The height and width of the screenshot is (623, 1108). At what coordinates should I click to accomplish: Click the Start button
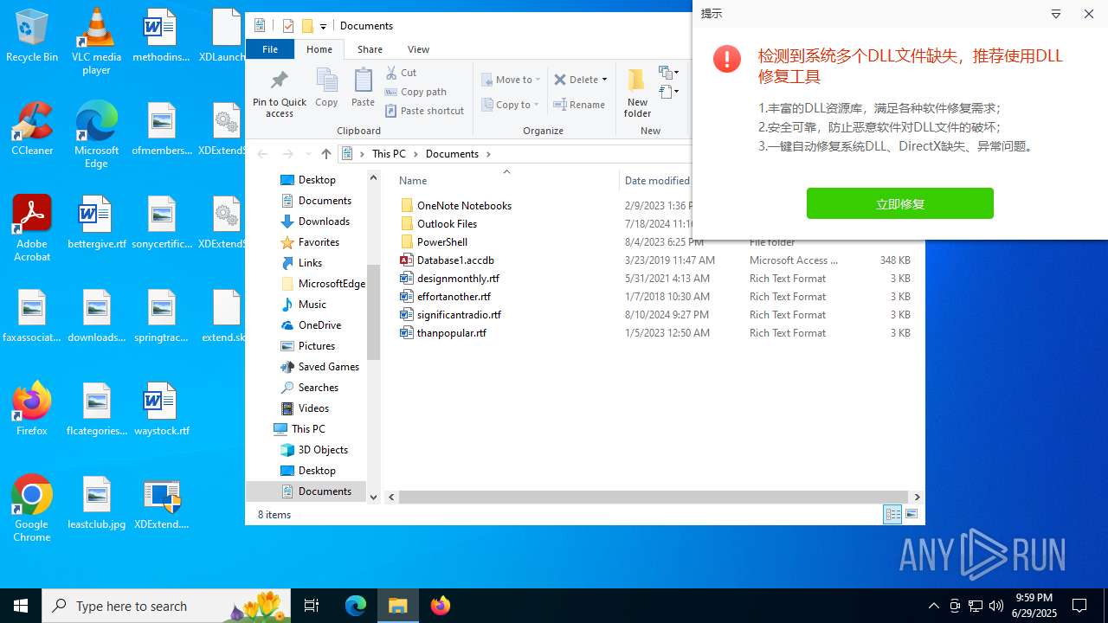point(21,606)
